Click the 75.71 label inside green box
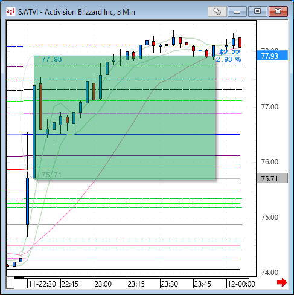 51,175
